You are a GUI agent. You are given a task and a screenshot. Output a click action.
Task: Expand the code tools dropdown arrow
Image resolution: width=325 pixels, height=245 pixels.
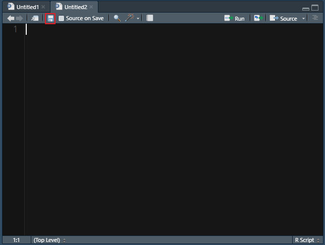click(138, 19)
